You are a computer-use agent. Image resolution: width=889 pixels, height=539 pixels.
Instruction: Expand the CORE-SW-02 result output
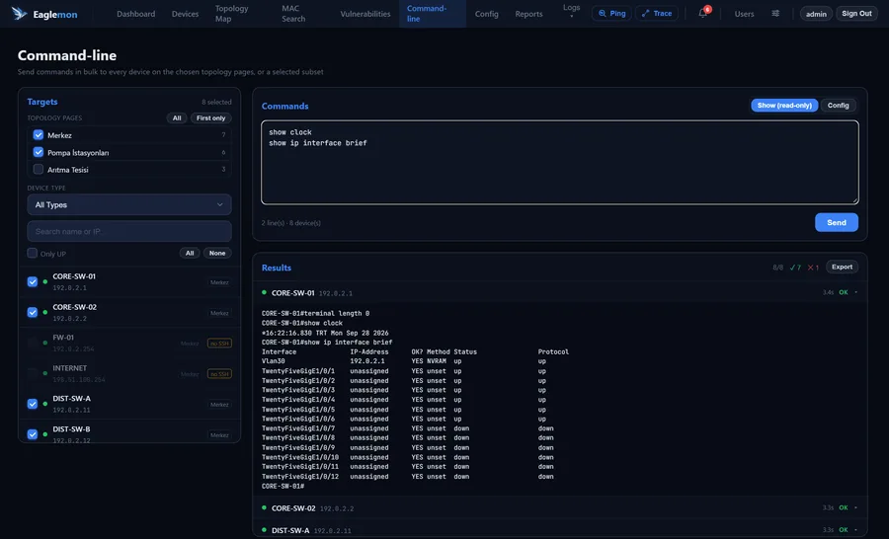(x=856, y=507)
